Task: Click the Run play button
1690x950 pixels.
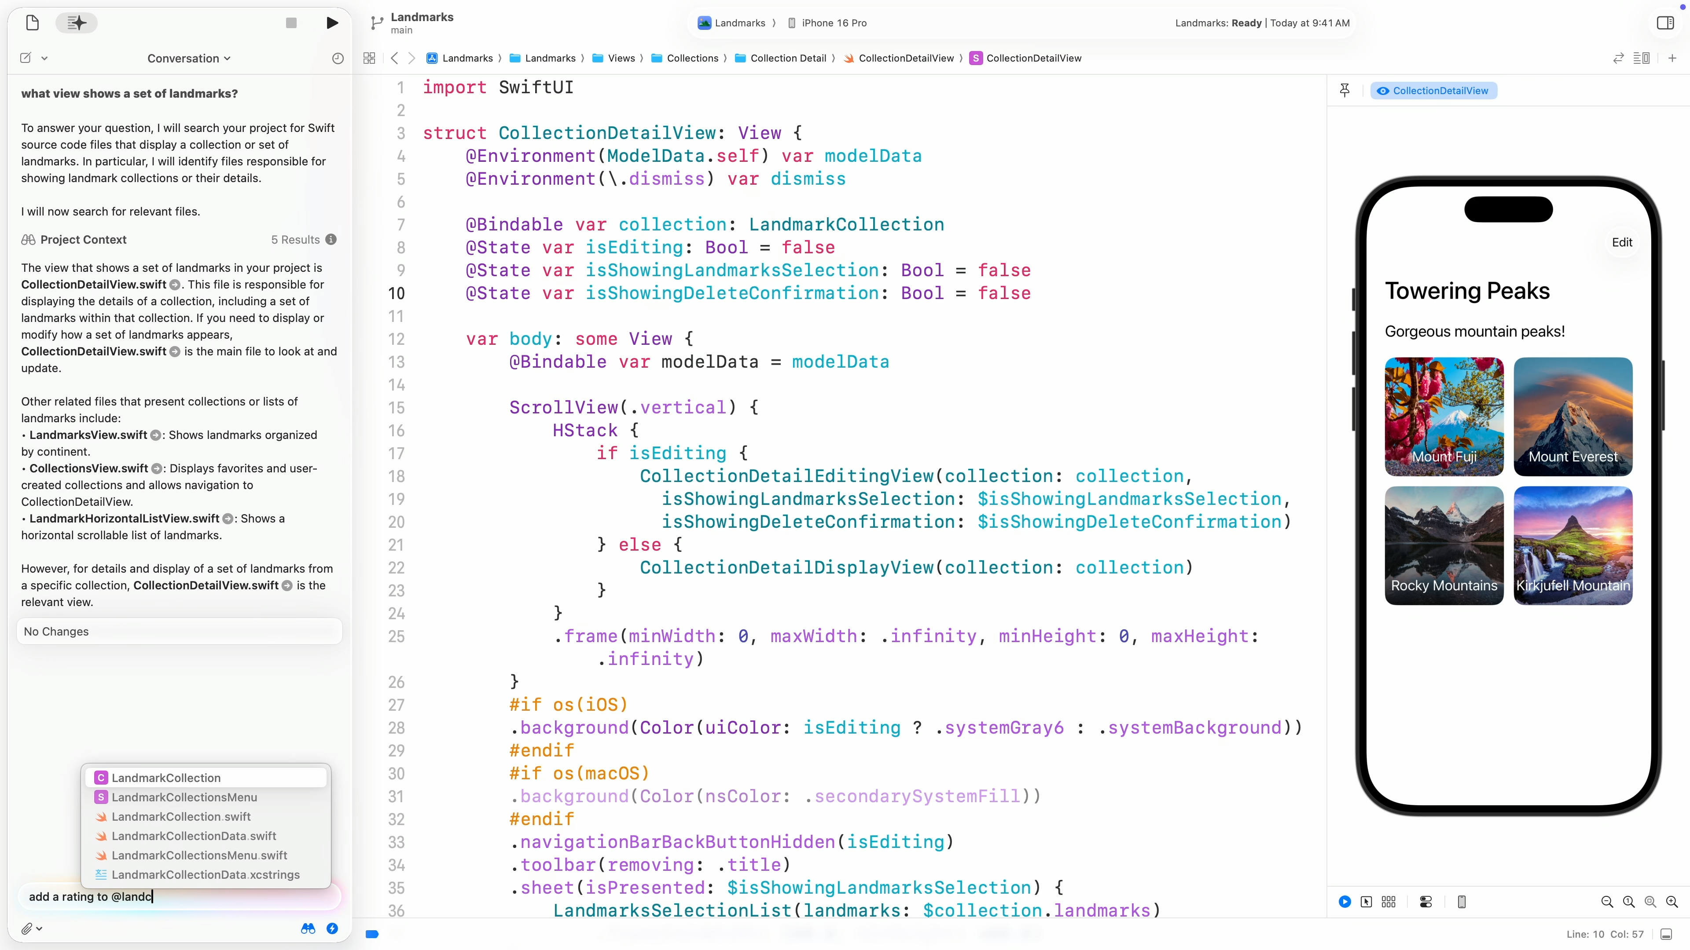Action: point(332,23)
